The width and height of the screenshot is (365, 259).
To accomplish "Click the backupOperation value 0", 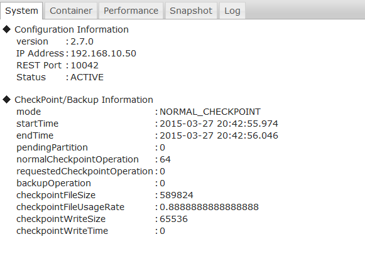I will point(162,183).
